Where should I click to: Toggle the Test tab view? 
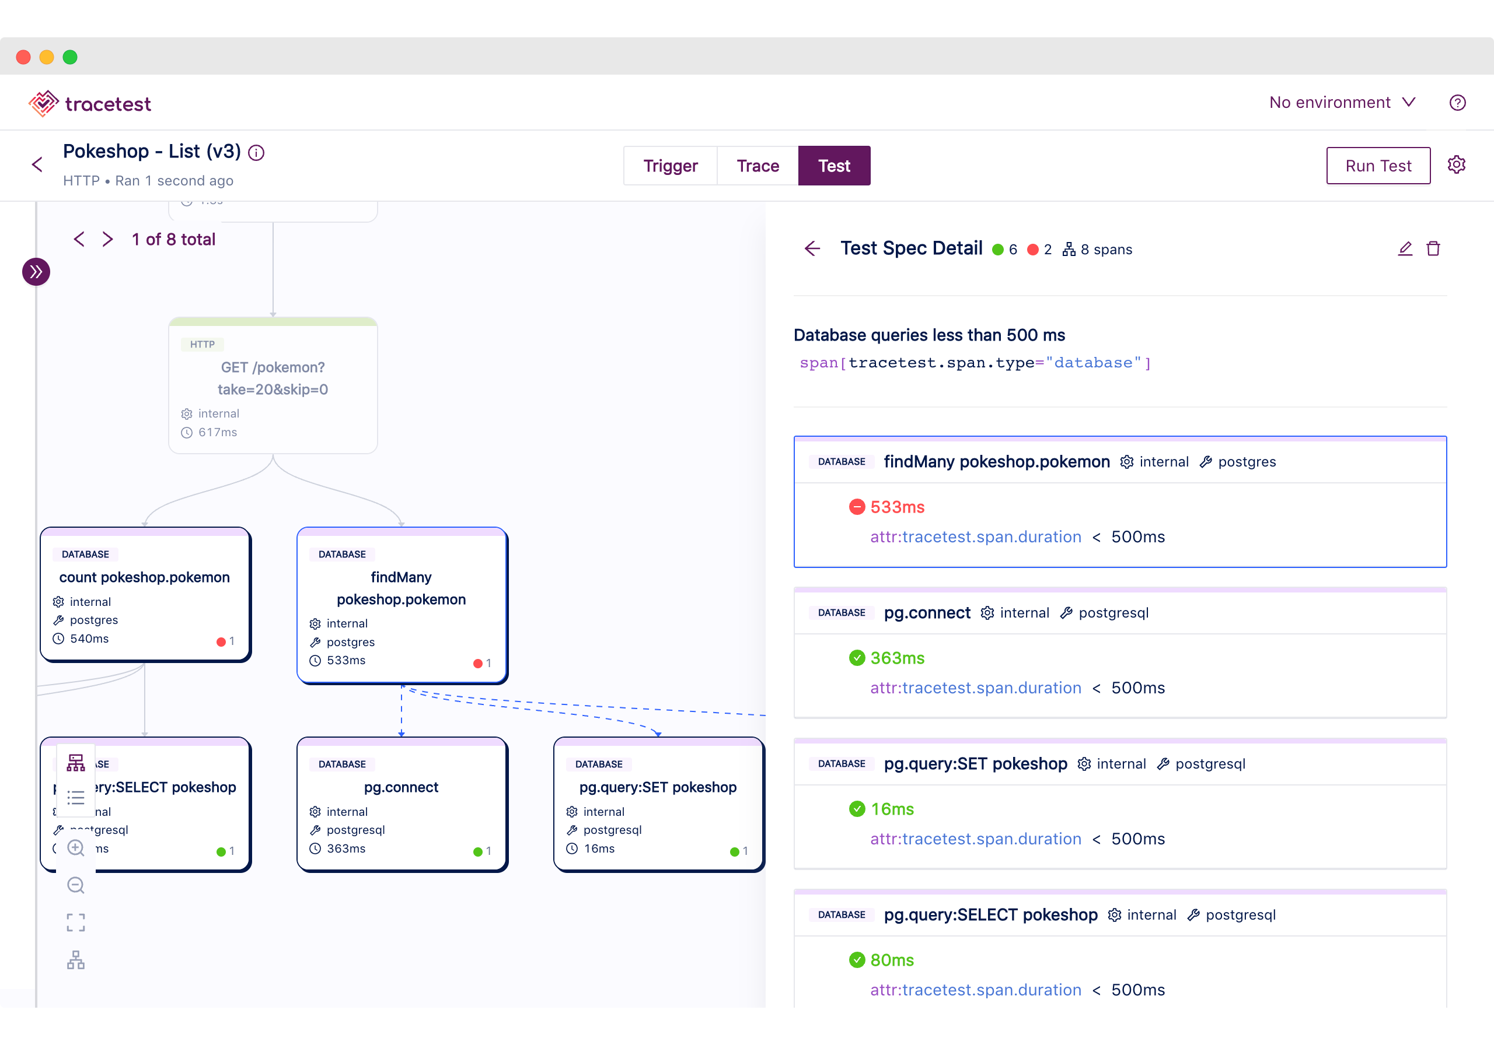833,166
